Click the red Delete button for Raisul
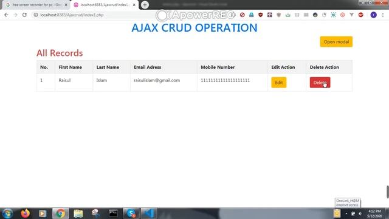The height and width of the screenshot is (219, 389). pos(320,83)
